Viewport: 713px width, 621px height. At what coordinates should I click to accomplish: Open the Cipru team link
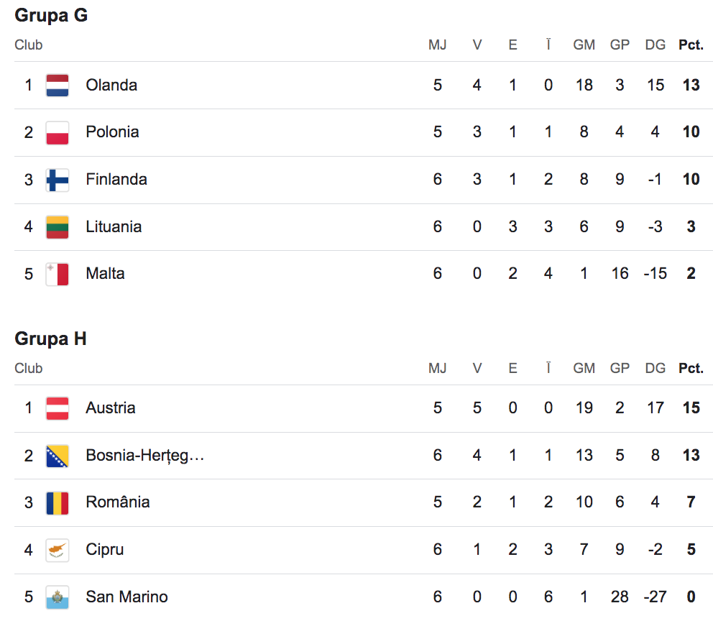click(x=105, y=550)
